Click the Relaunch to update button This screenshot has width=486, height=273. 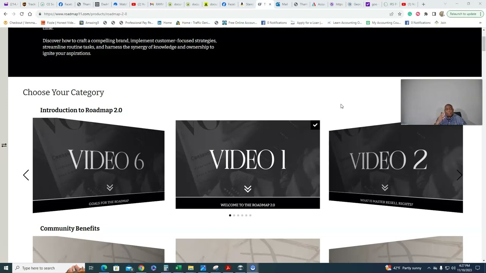pyautogui.click(x=462, y=14)
